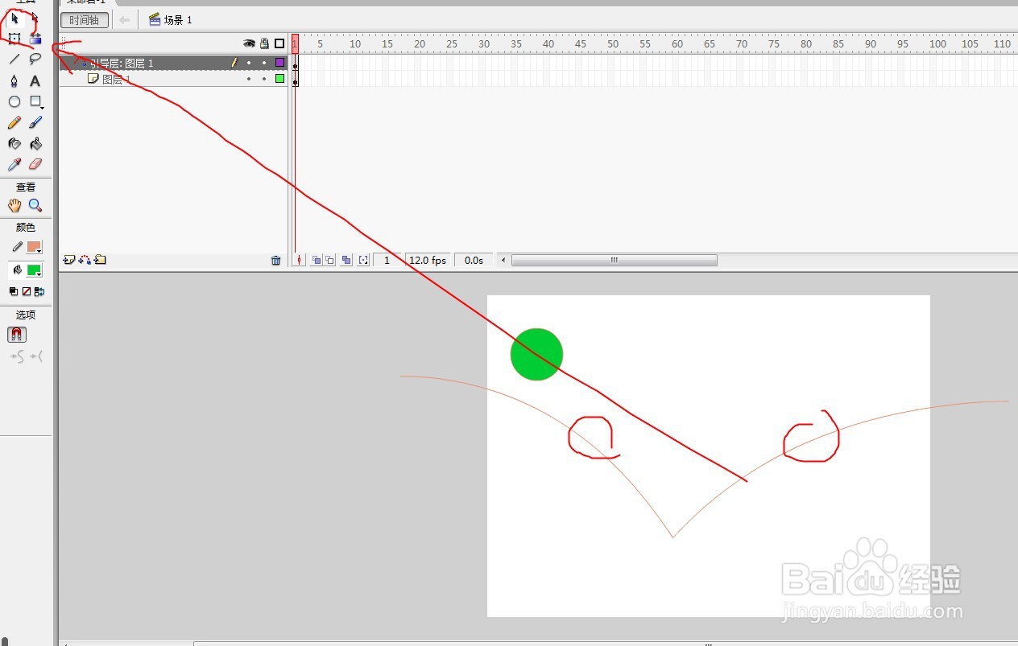
Task: Toggle lock all layers padlock icon
Action: pos(264,43)
